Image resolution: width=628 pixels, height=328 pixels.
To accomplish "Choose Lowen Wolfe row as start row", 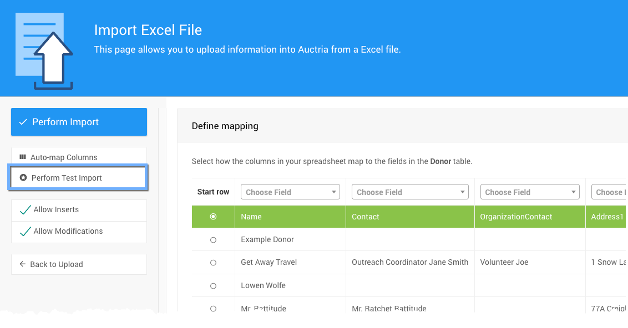I will [213, 286].
